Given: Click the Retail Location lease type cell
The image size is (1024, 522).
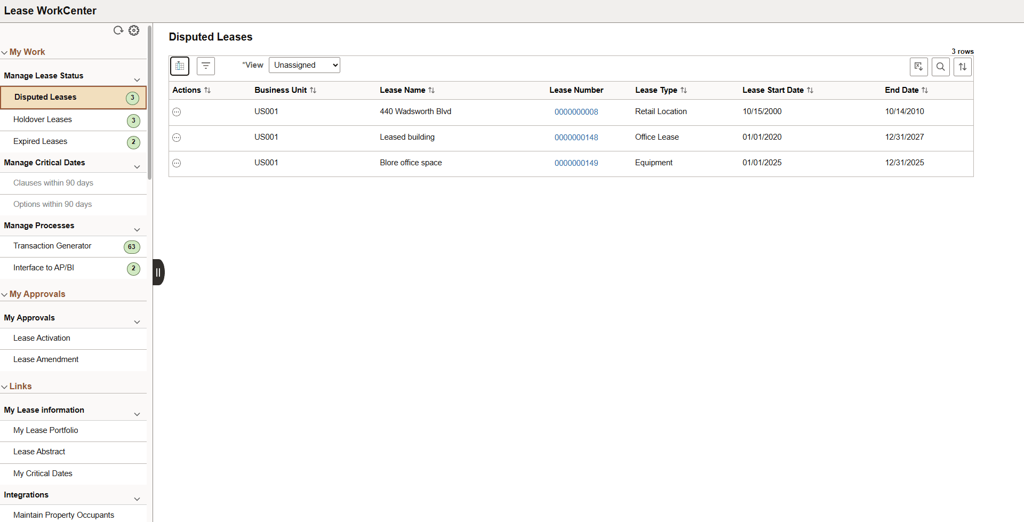Looking at the screenshot, I should tap(661, 111).
